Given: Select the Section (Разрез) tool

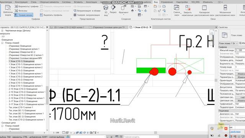Looking at the screenshot, I should tap(113, 9).
